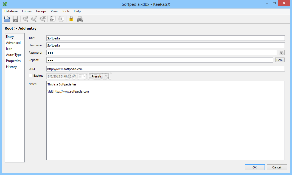Click the Edit entry key icon
The height and width of the screenshot is (175, 292).
coord(34,19)
